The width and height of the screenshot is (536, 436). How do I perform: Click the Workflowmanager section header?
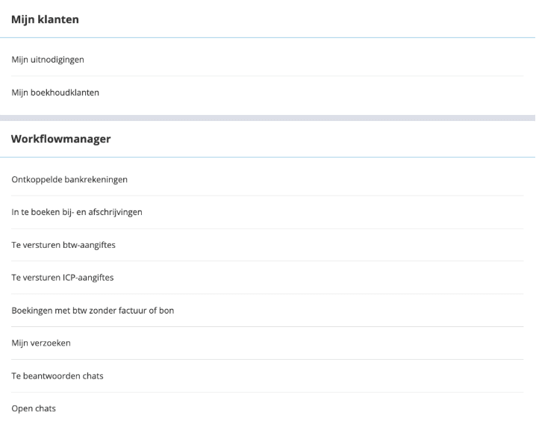[x=61, y=138]
